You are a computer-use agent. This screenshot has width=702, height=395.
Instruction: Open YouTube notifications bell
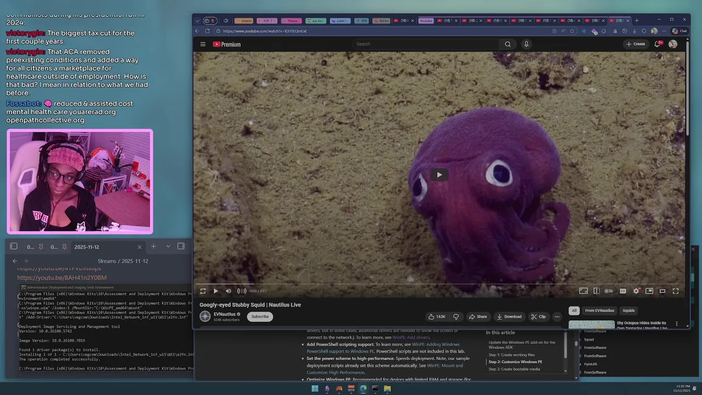[x=658, y=44]
